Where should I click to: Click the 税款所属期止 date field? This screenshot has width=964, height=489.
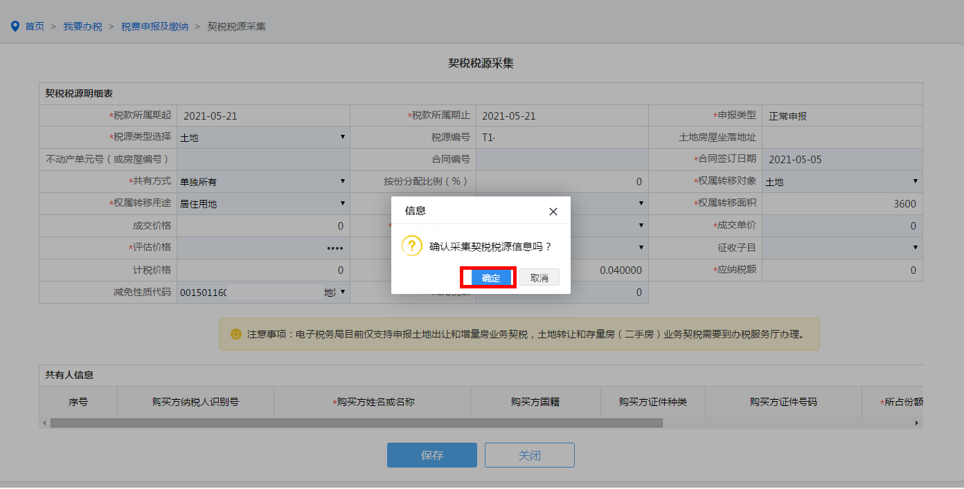[x=562, y=116]
